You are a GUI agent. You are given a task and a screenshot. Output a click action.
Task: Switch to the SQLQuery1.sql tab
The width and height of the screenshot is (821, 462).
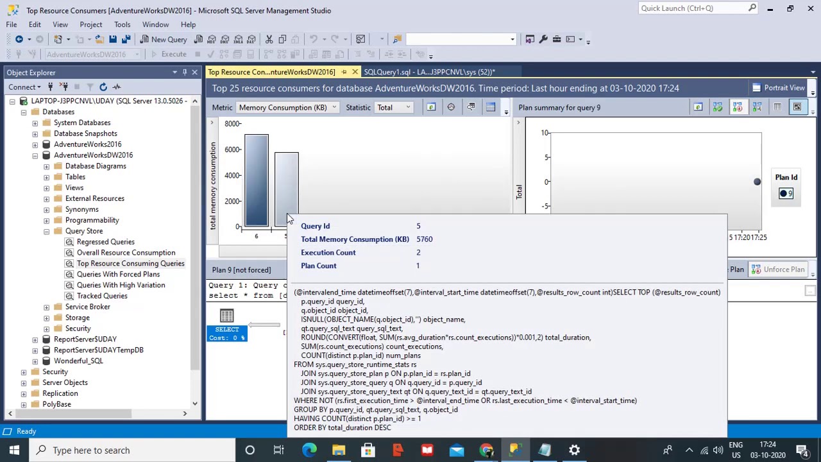pos(428,72)
